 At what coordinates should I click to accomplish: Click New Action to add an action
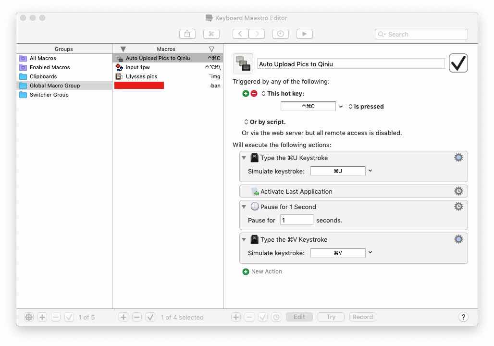(x=262, y=272)
